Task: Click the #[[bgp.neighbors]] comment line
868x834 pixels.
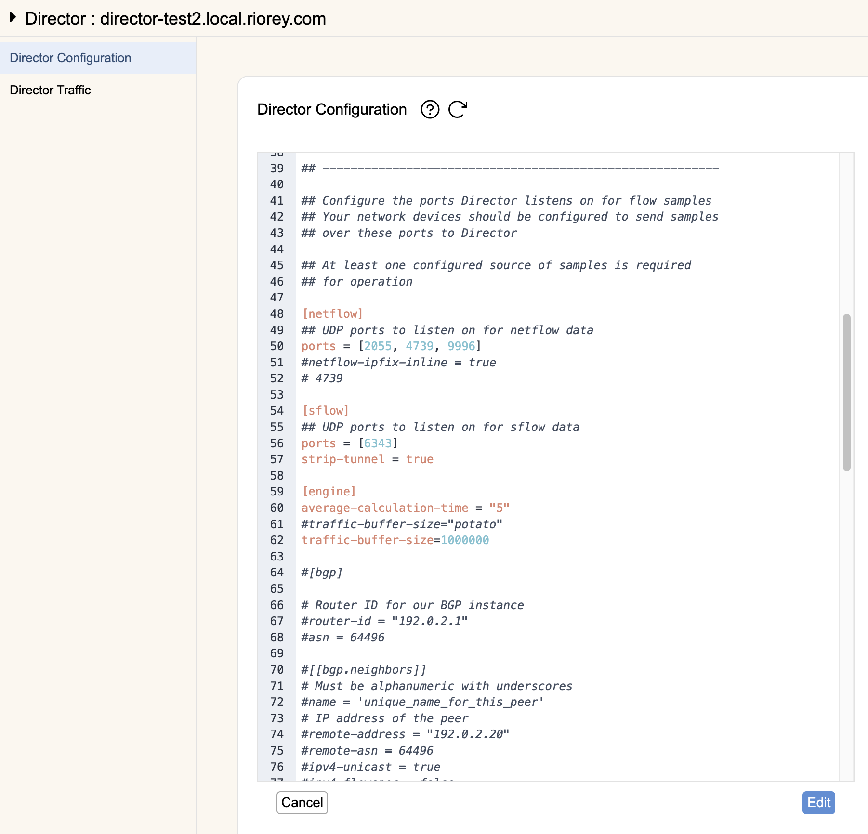Action: tap(364, 670)
